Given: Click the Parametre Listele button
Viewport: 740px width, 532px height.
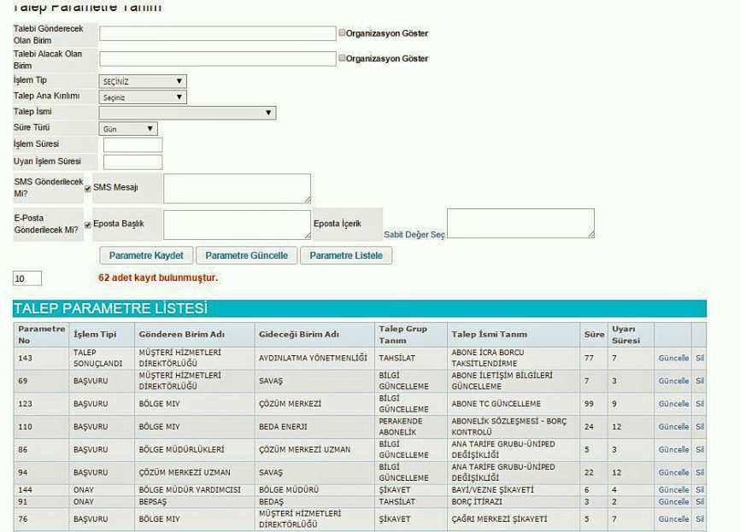Looking at the screenshot, I should point(346,255).
